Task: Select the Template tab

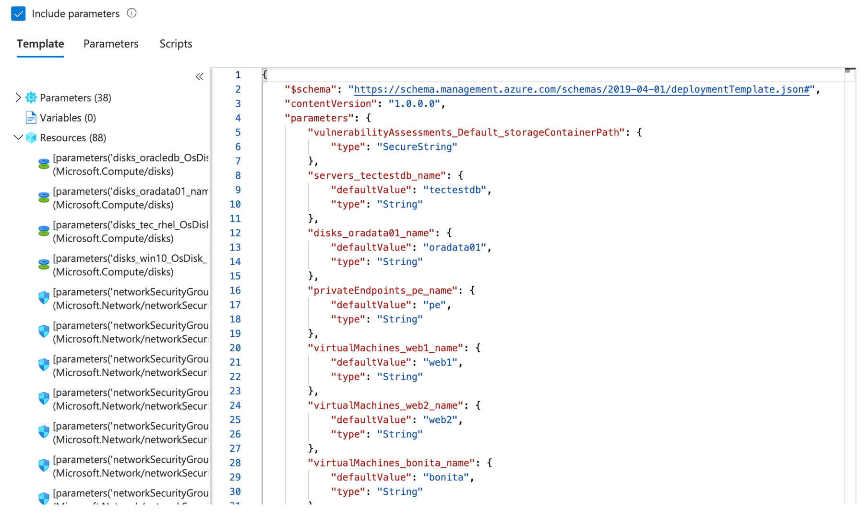Action: (x=40, y=44)
